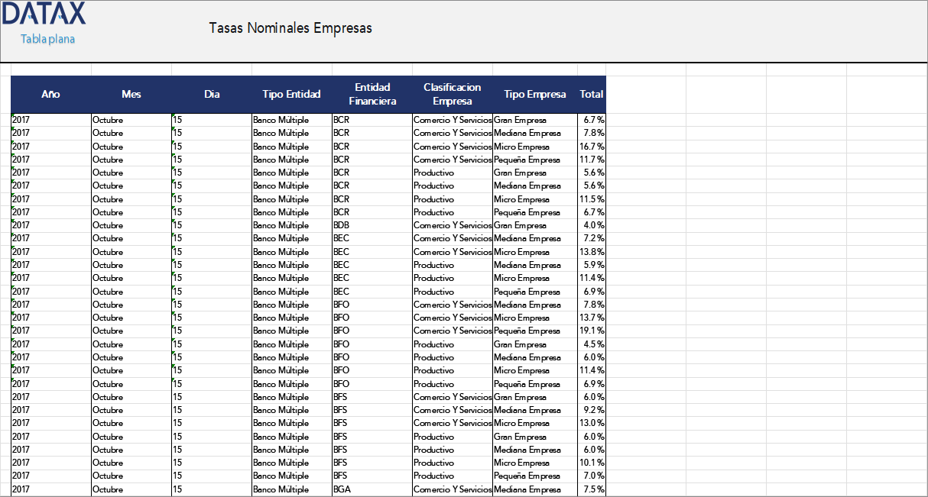Screen dimensions: 928x497
Task: Click the Tipo Empresa column header
Action: point(535,95)
